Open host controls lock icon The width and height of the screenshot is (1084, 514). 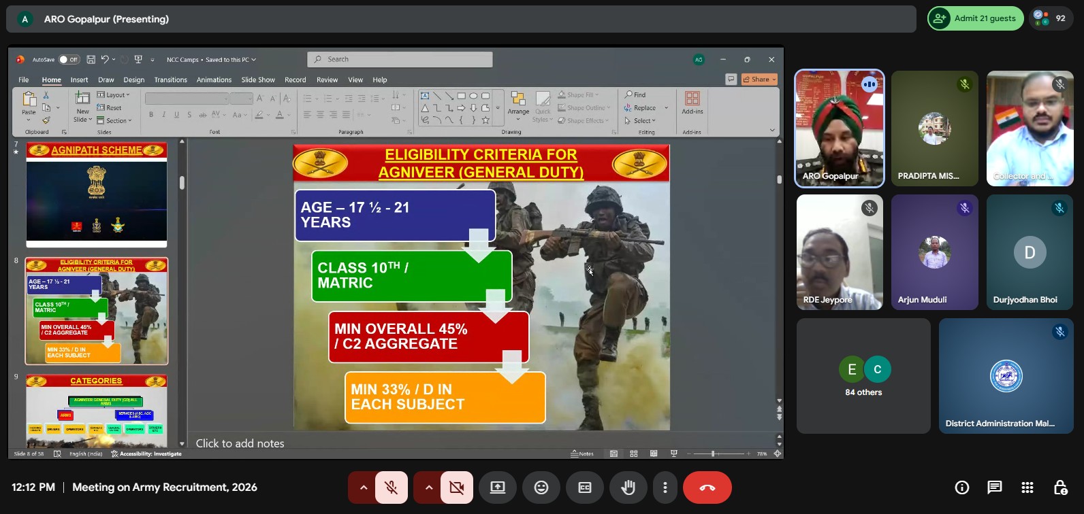[1060, 487]
